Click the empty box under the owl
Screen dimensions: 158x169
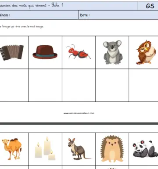(144, 85)
